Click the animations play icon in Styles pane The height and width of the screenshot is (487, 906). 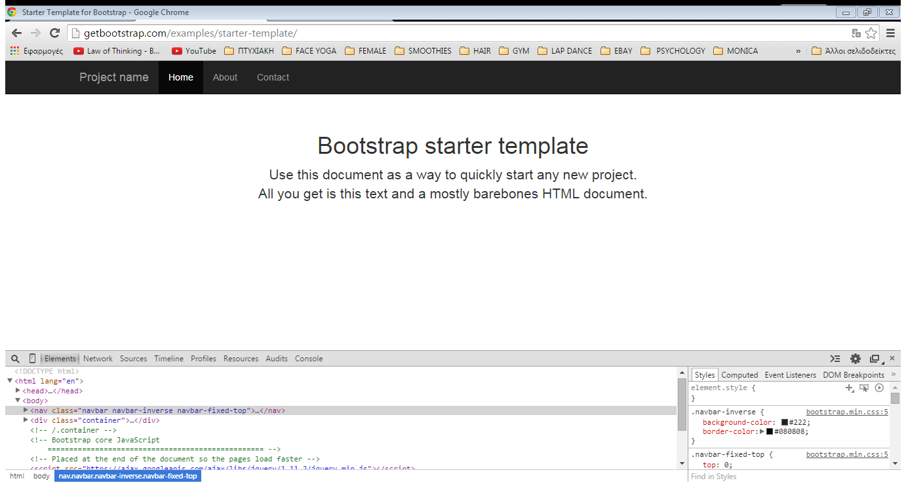(x=880, y=388)
